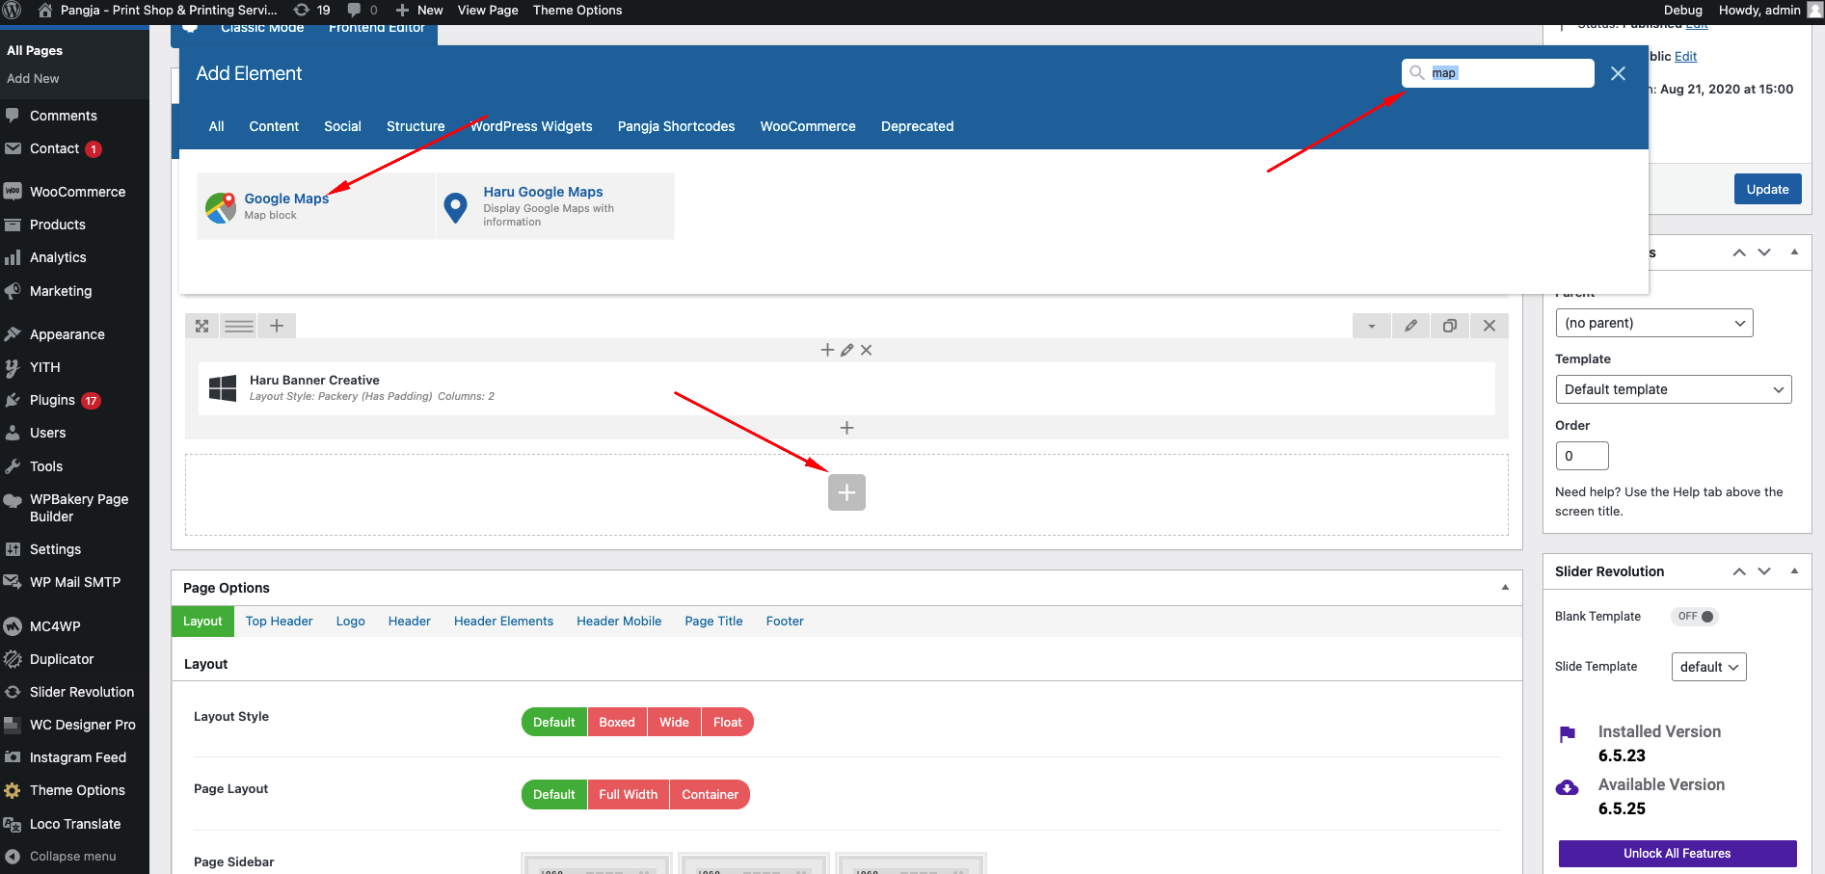Edit the row with pencil icon

[1410, 326]
